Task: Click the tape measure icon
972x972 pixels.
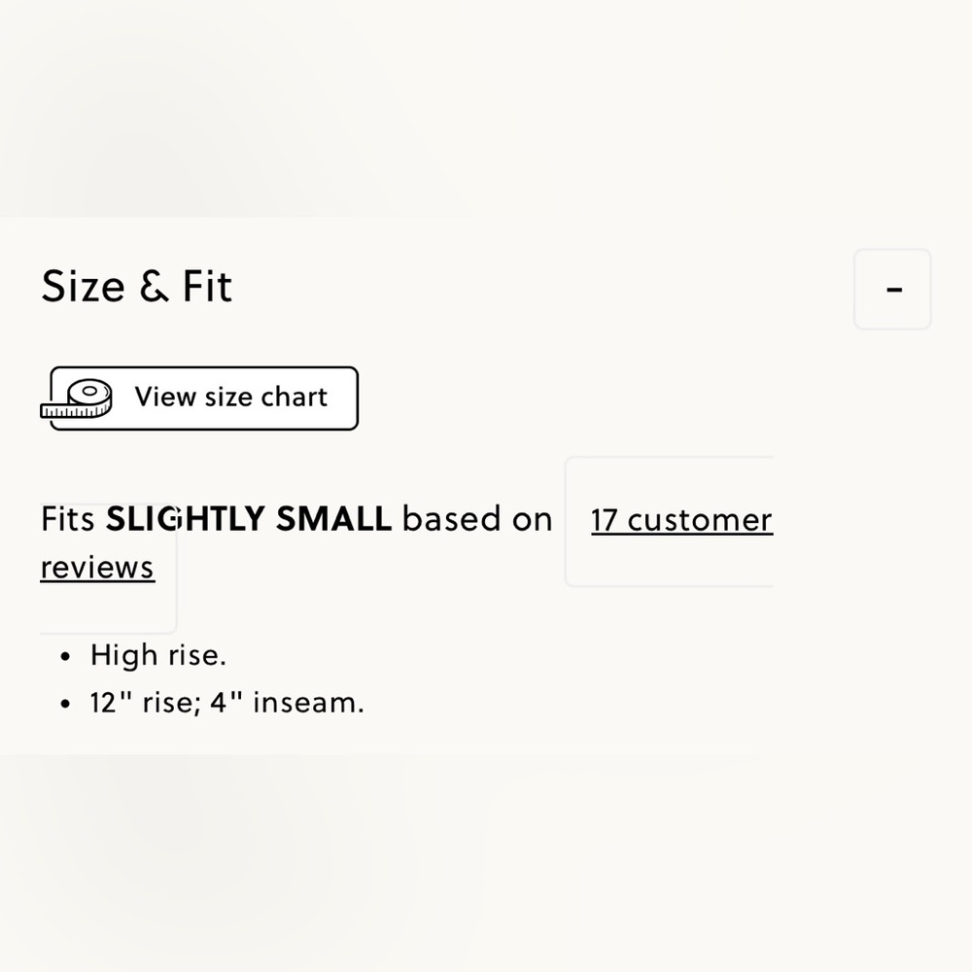Action: 78,399
